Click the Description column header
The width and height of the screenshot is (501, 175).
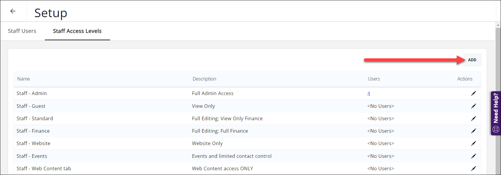pos(204,79)
